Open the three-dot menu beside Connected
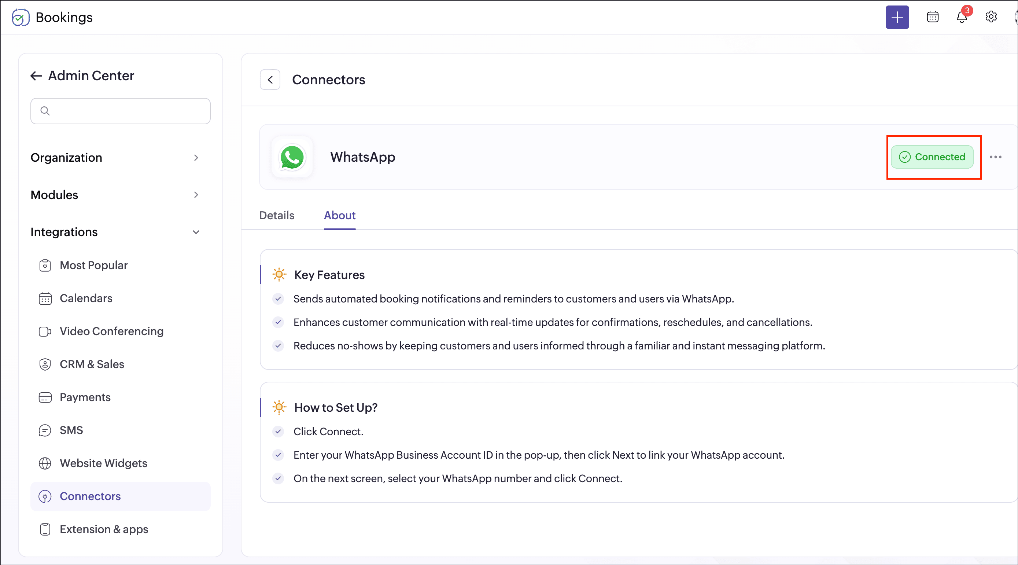The width and height of the screenshot is (1018, 565). (995, 157)
